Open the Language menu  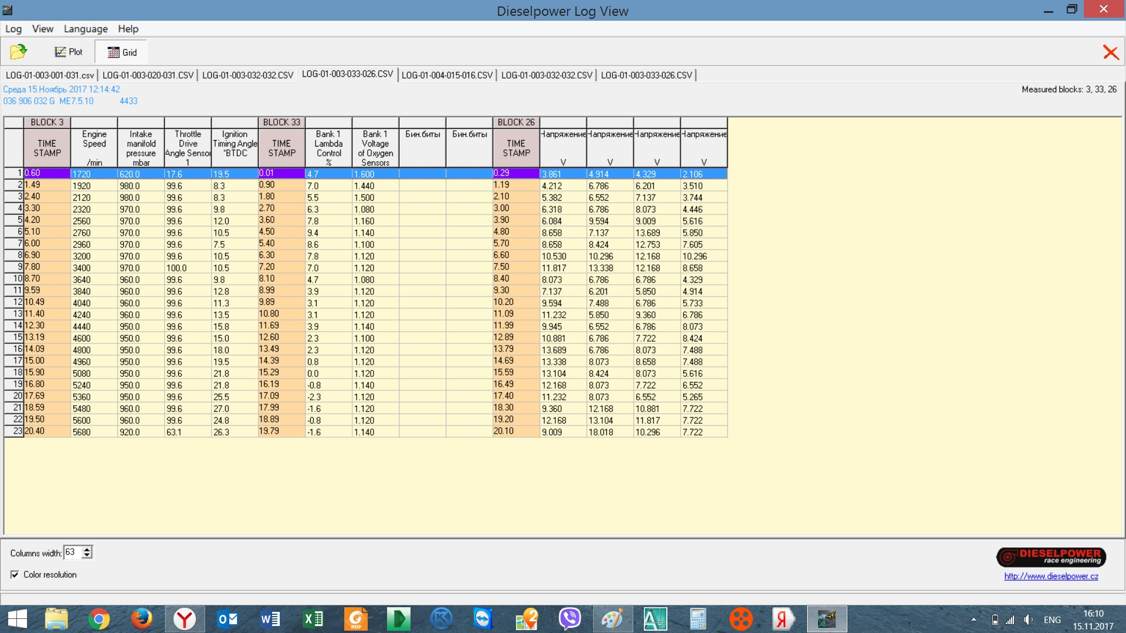click(x=86, y=29)
